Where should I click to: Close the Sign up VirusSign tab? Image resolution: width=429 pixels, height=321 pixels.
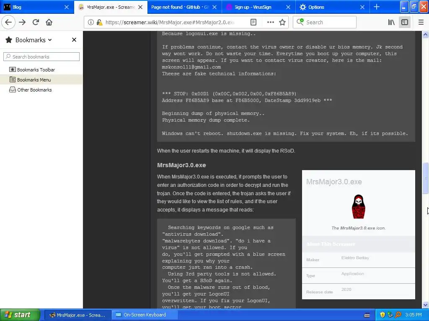pos(288,7)
